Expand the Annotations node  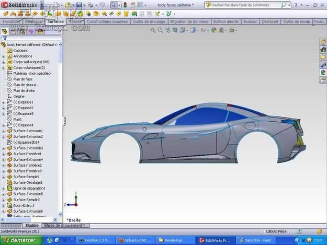point(4,56)
